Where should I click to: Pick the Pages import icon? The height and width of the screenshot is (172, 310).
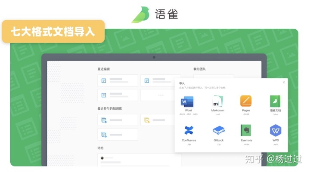[x=246, y=101]
